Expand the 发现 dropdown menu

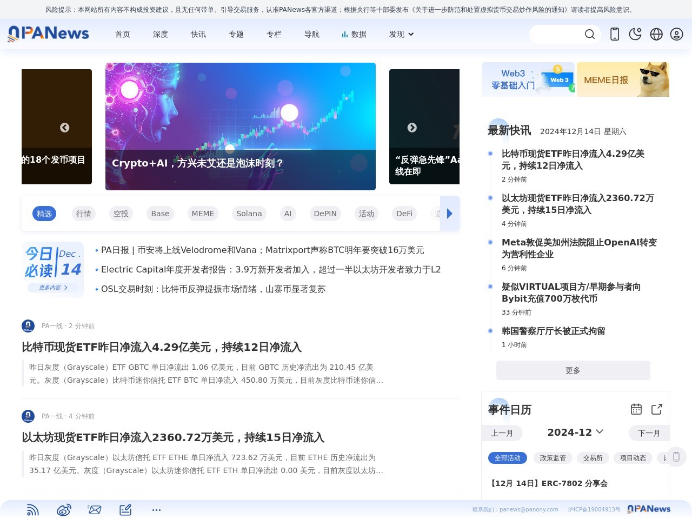402,34
